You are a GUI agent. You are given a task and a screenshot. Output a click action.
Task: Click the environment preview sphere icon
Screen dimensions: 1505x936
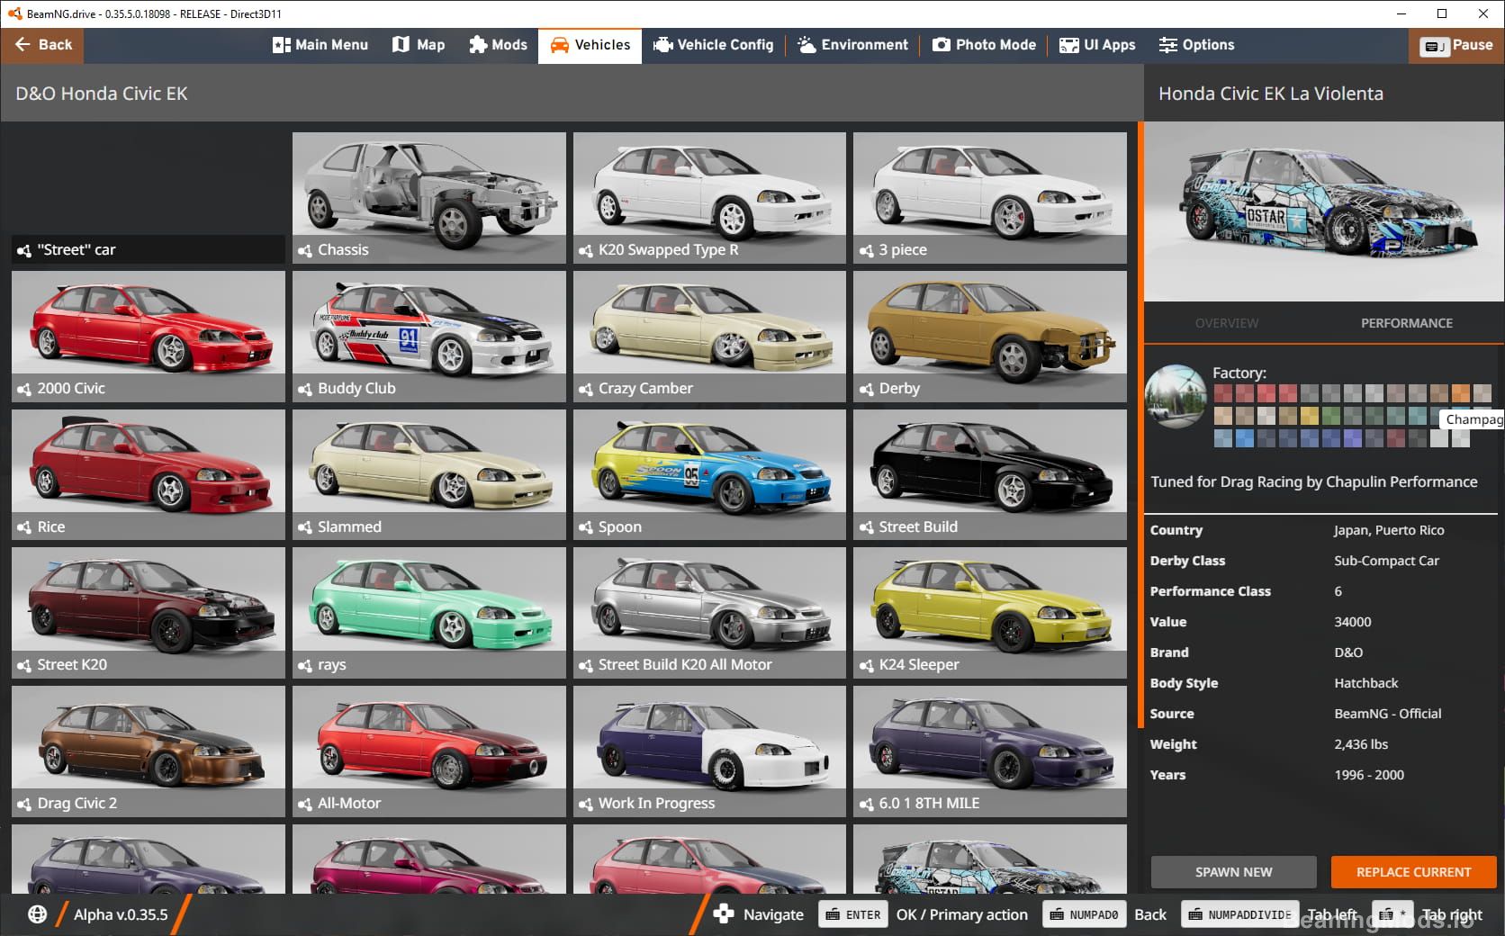coord(1176,395)
